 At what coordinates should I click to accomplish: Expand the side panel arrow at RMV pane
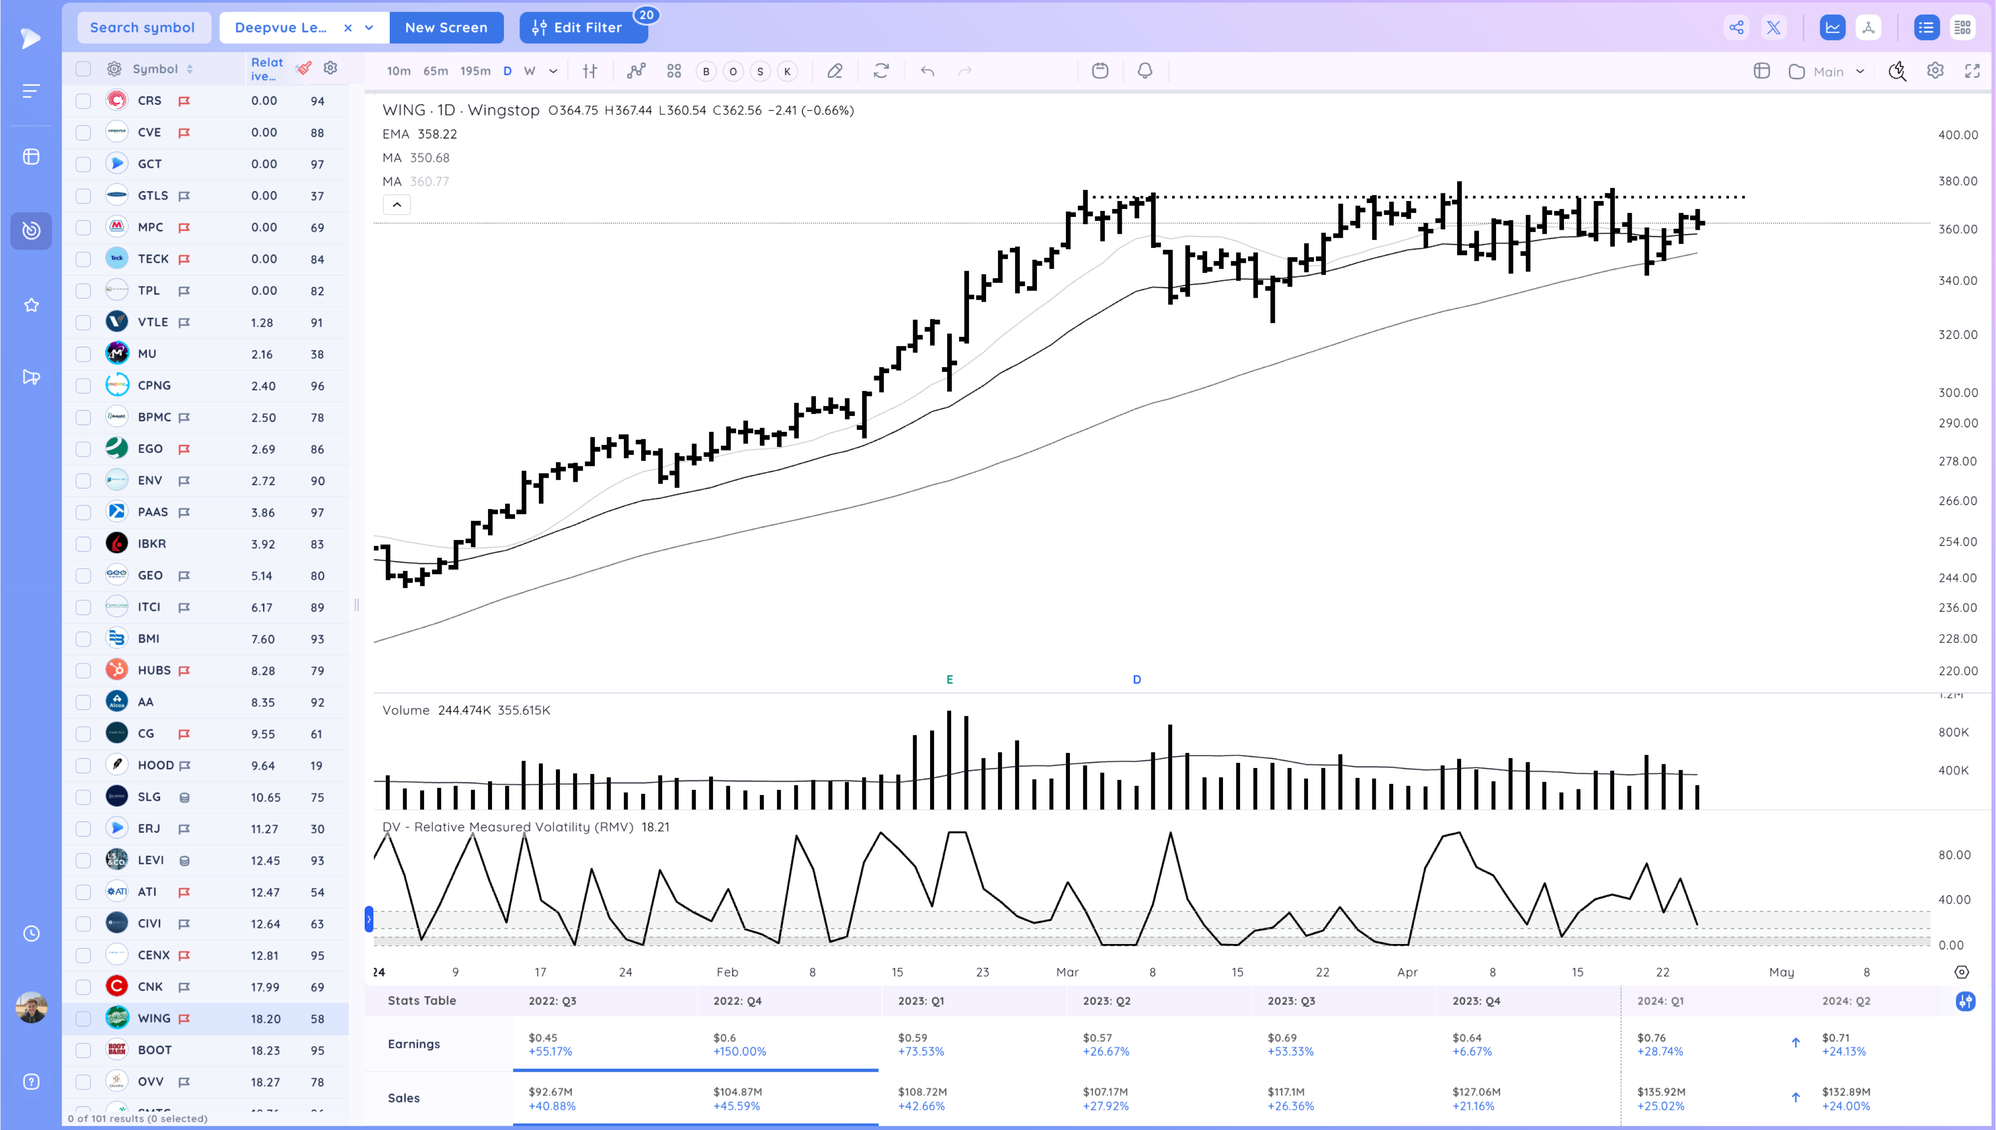tap(369, 920)
